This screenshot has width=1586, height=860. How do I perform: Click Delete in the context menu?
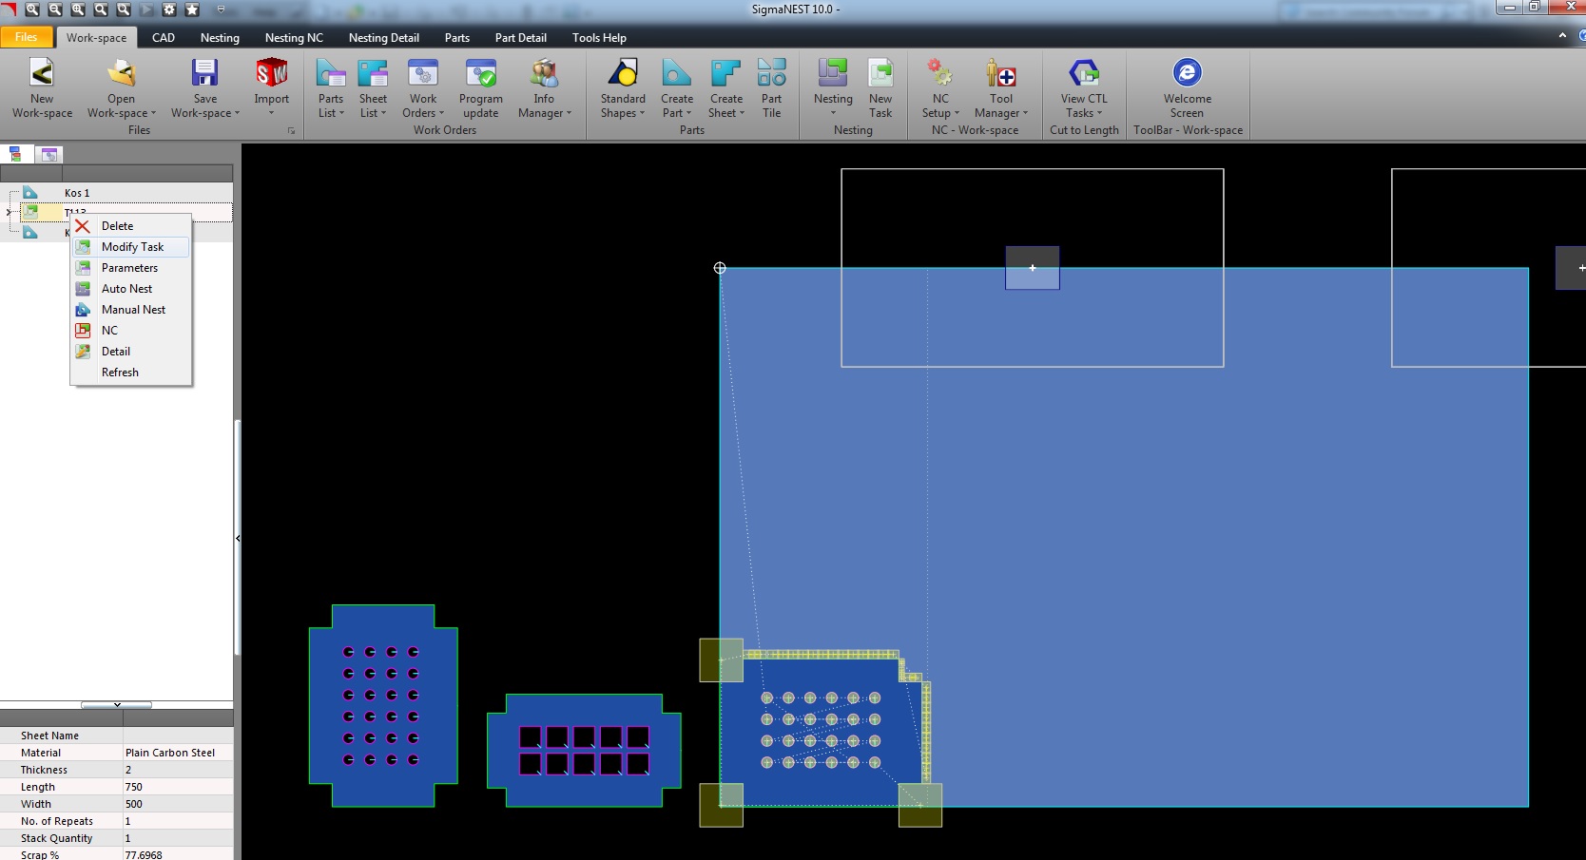coord(117,226)
